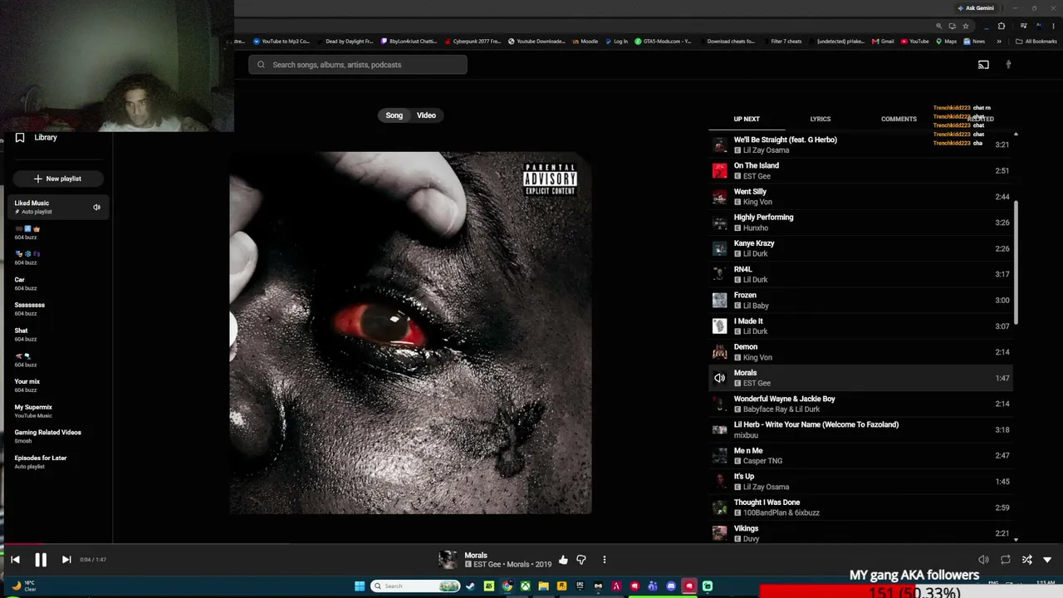Open the UP NEXT tab
Viewport: 1063px width, 598px height.
[x=747, y=119]
